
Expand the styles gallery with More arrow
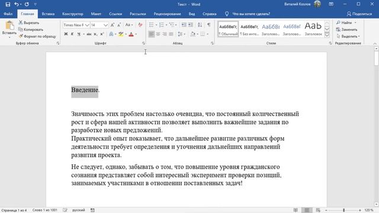[327, 35]
